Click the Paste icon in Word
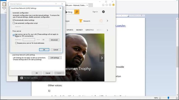Viewport: 179px width, 100px height. pyautogui.click(x=4, y=4)
